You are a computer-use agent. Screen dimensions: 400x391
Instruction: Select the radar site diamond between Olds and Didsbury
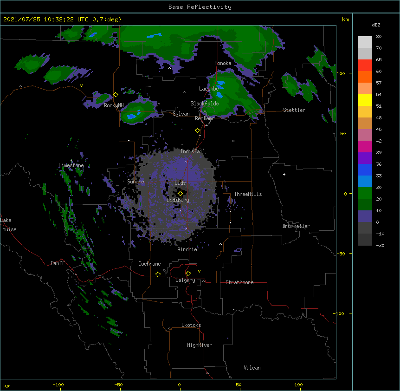click(x=180, y=194)
